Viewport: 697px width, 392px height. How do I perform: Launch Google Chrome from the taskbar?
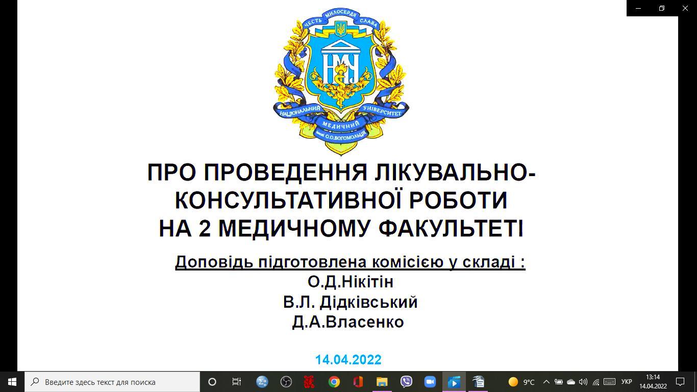click(334, 382)
